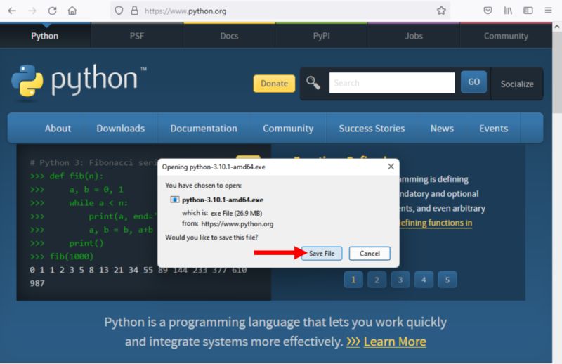This screenshot has height=364, width=562.
Task: Select slide 5 in the carousel
Action: pos(447,280)
